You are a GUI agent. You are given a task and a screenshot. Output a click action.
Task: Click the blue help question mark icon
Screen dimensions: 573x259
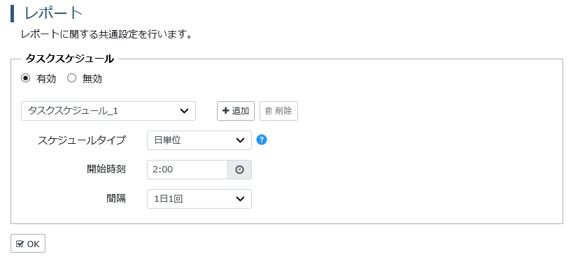click(x=262, y=140)
